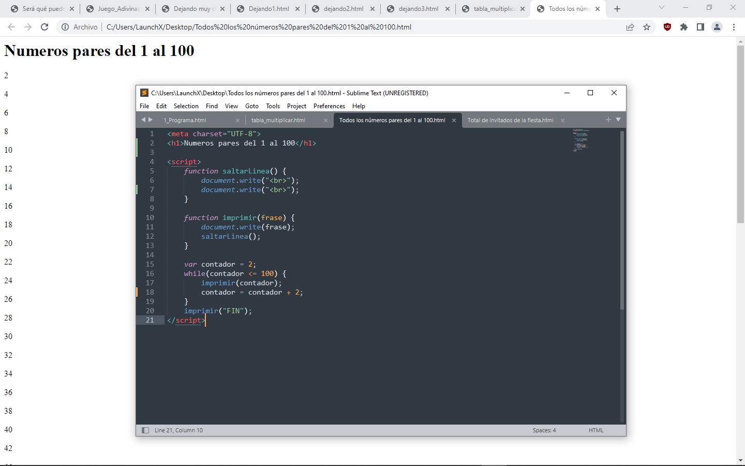Click line number 16 in gutter
Screen dimensions: 745x466
pyautogui.click(x=150, y=273)
